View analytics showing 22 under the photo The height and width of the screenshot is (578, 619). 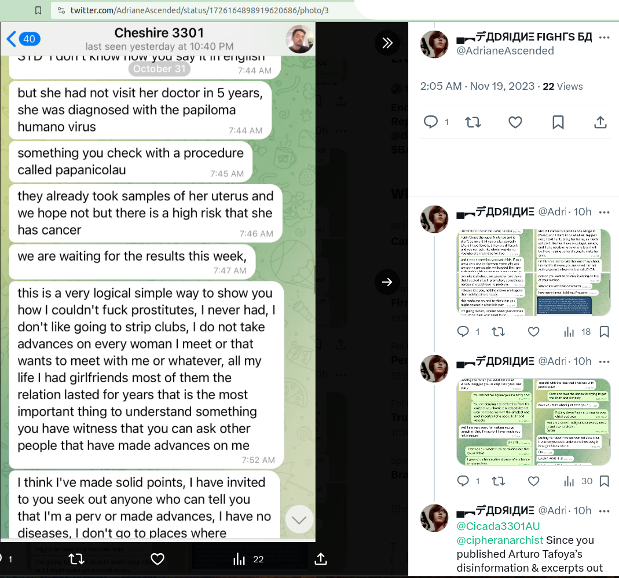[x=248, y=559]
